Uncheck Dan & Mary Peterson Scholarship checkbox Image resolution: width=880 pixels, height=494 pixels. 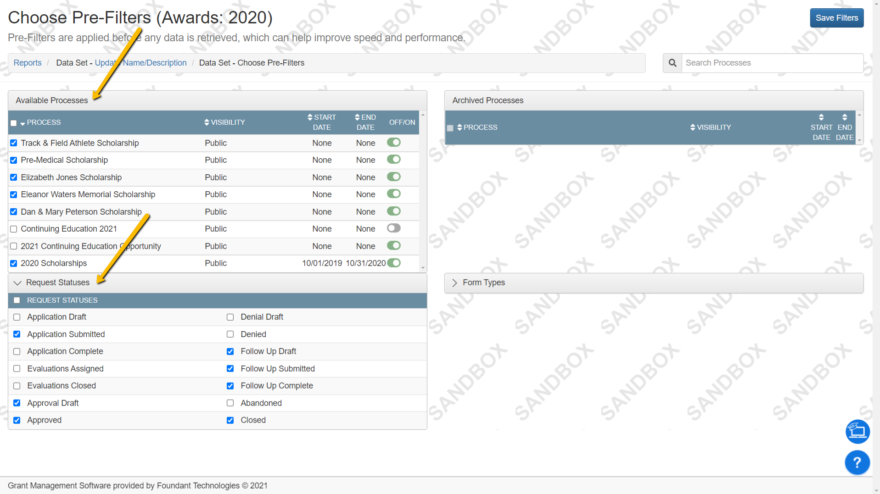[x=14, y=212]
